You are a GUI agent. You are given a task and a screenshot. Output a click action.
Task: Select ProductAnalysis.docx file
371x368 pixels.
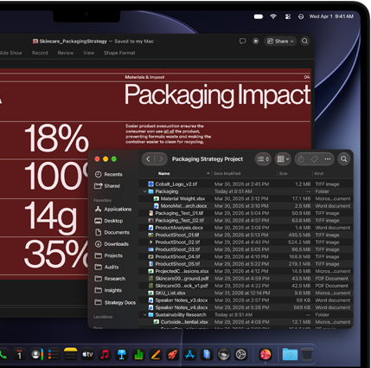246,228
